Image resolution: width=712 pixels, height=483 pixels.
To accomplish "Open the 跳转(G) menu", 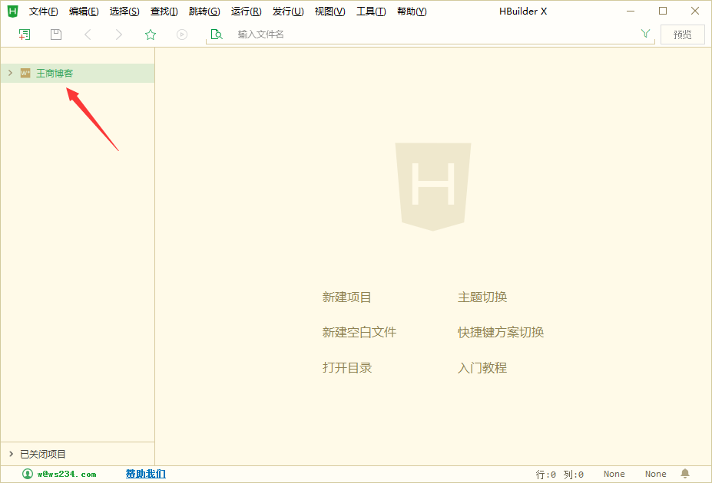I will pyautogui.click(x=204, y=11).
